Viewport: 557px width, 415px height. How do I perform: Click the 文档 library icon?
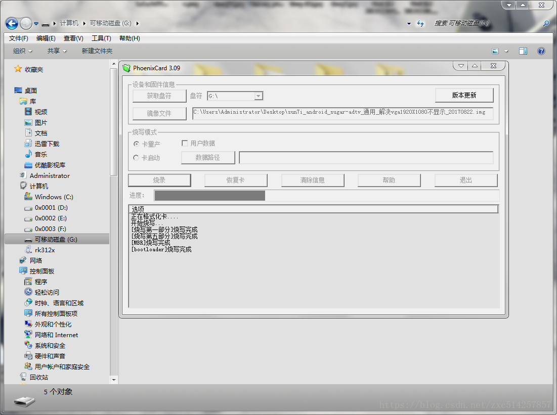click(x=28, y=133)
